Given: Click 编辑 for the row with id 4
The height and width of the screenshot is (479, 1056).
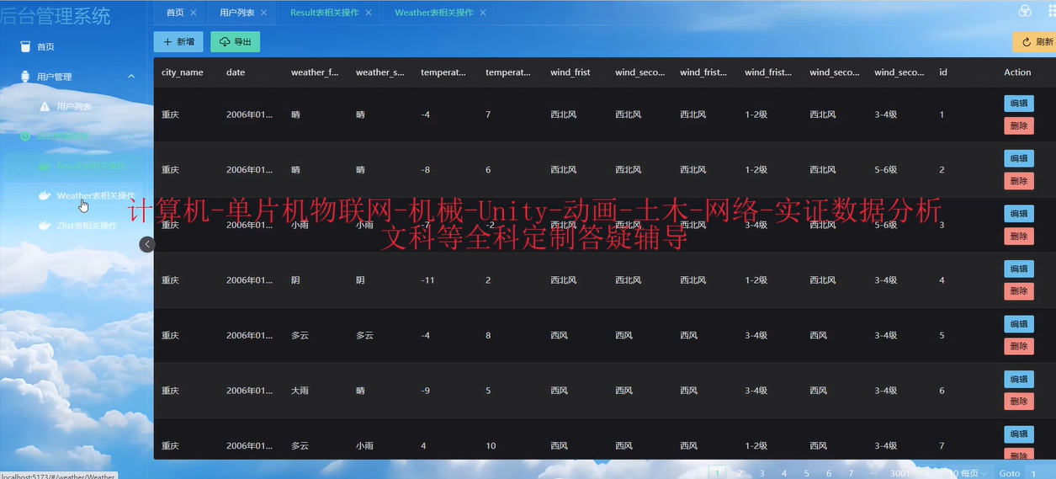Looking at the screenshot, I should click(1019, 269).
